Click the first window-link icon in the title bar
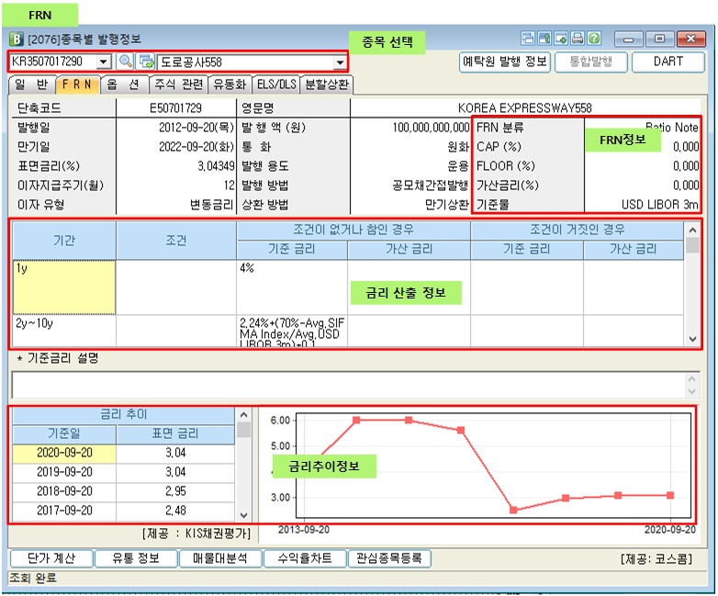The width and height of the screenshot is (718, 596). click(x=528, y=39)
